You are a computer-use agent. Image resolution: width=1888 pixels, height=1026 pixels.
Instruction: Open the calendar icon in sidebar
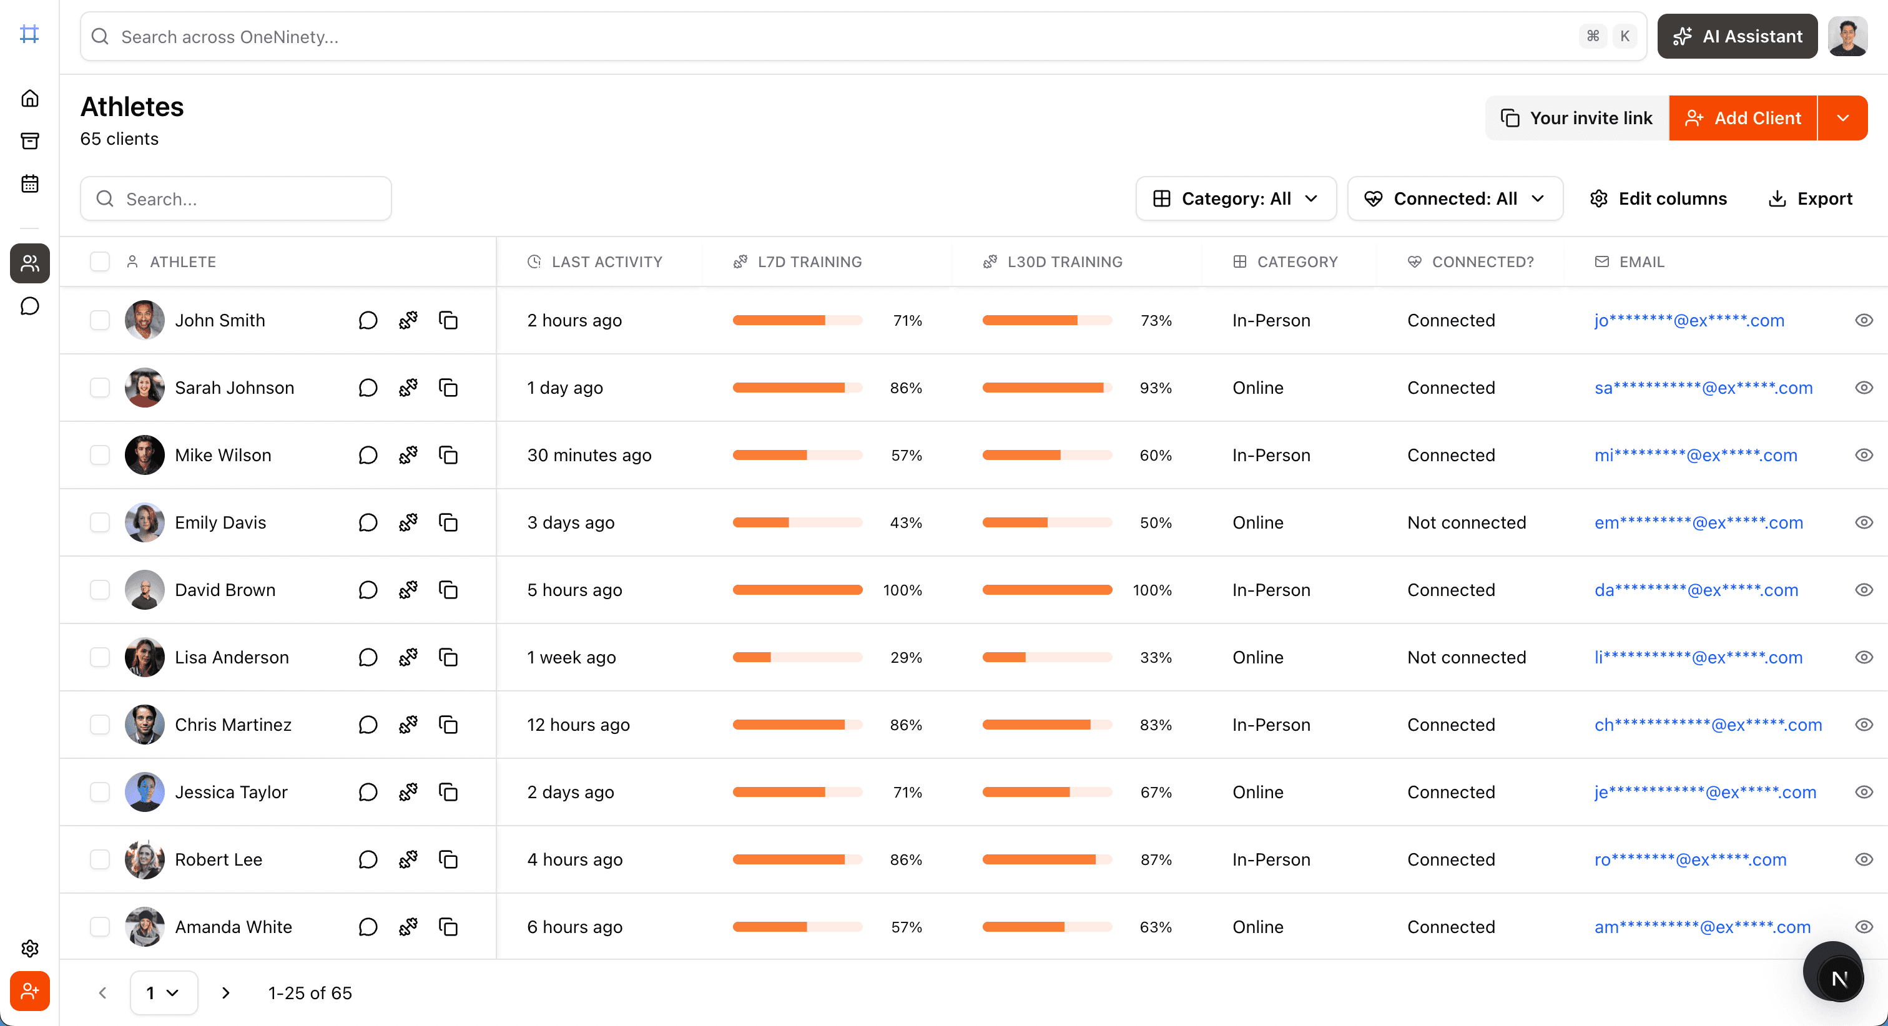click(29, 183)
